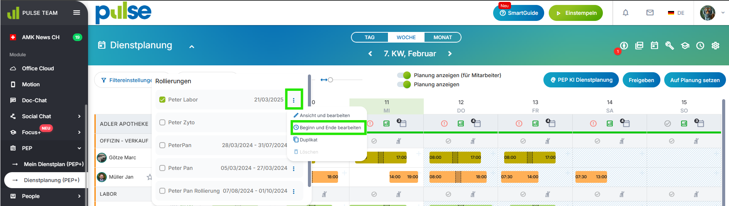The image size is (729, 206).
Task: Toggle 'Planung anzeigen (für Mitarbeiter)' switch
Action: point(404,75)
